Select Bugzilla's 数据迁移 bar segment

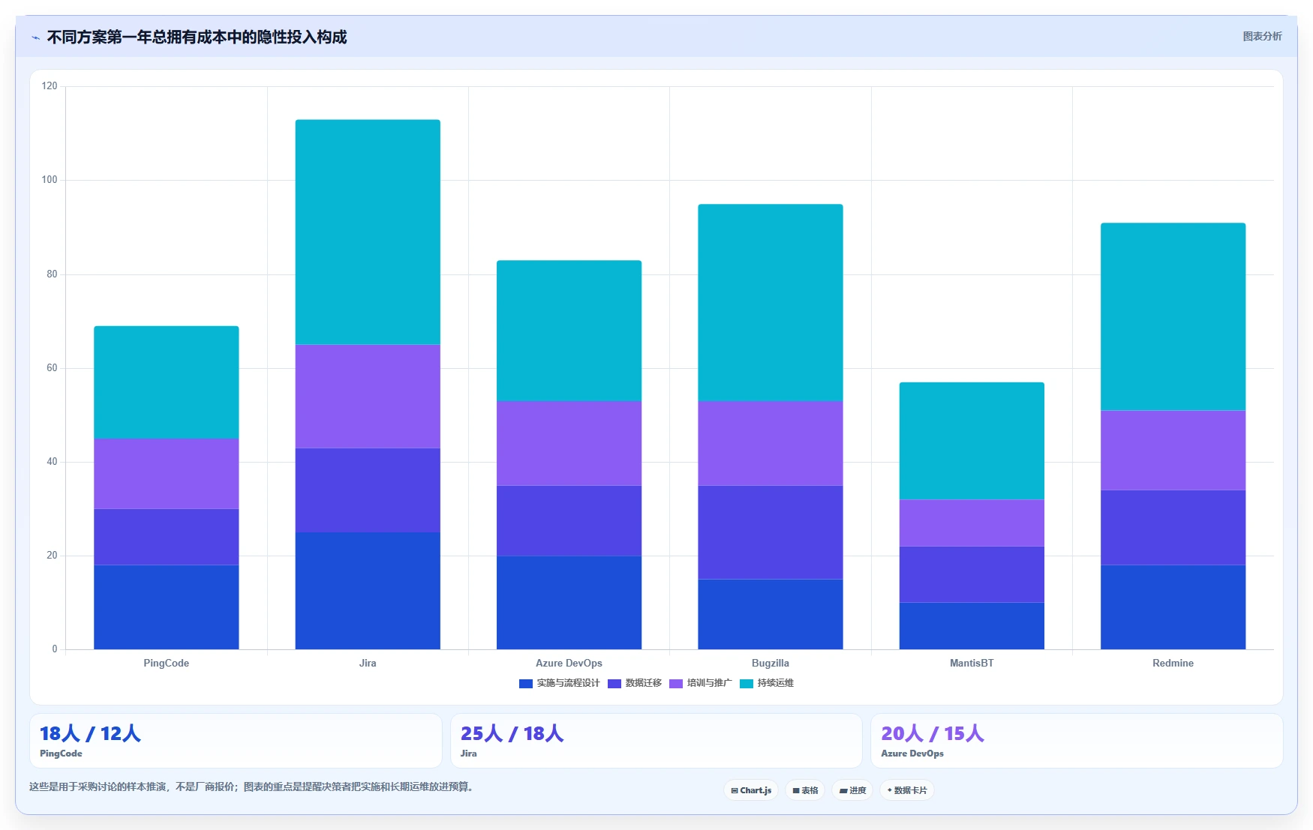(771, 532)
